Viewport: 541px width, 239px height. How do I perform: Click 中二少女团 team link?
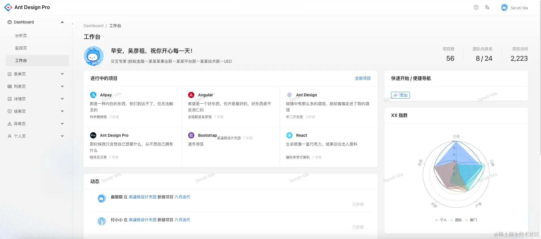294,117
